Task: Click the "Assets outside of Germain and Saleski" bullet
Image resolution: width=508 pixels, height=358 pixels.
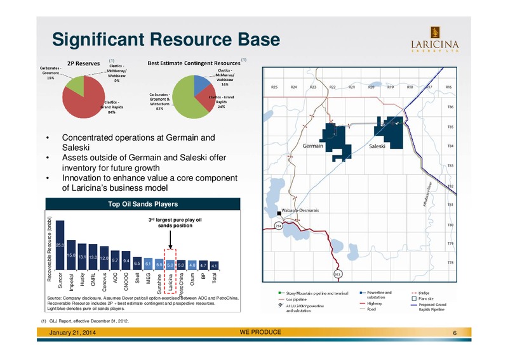Action: 144,163
